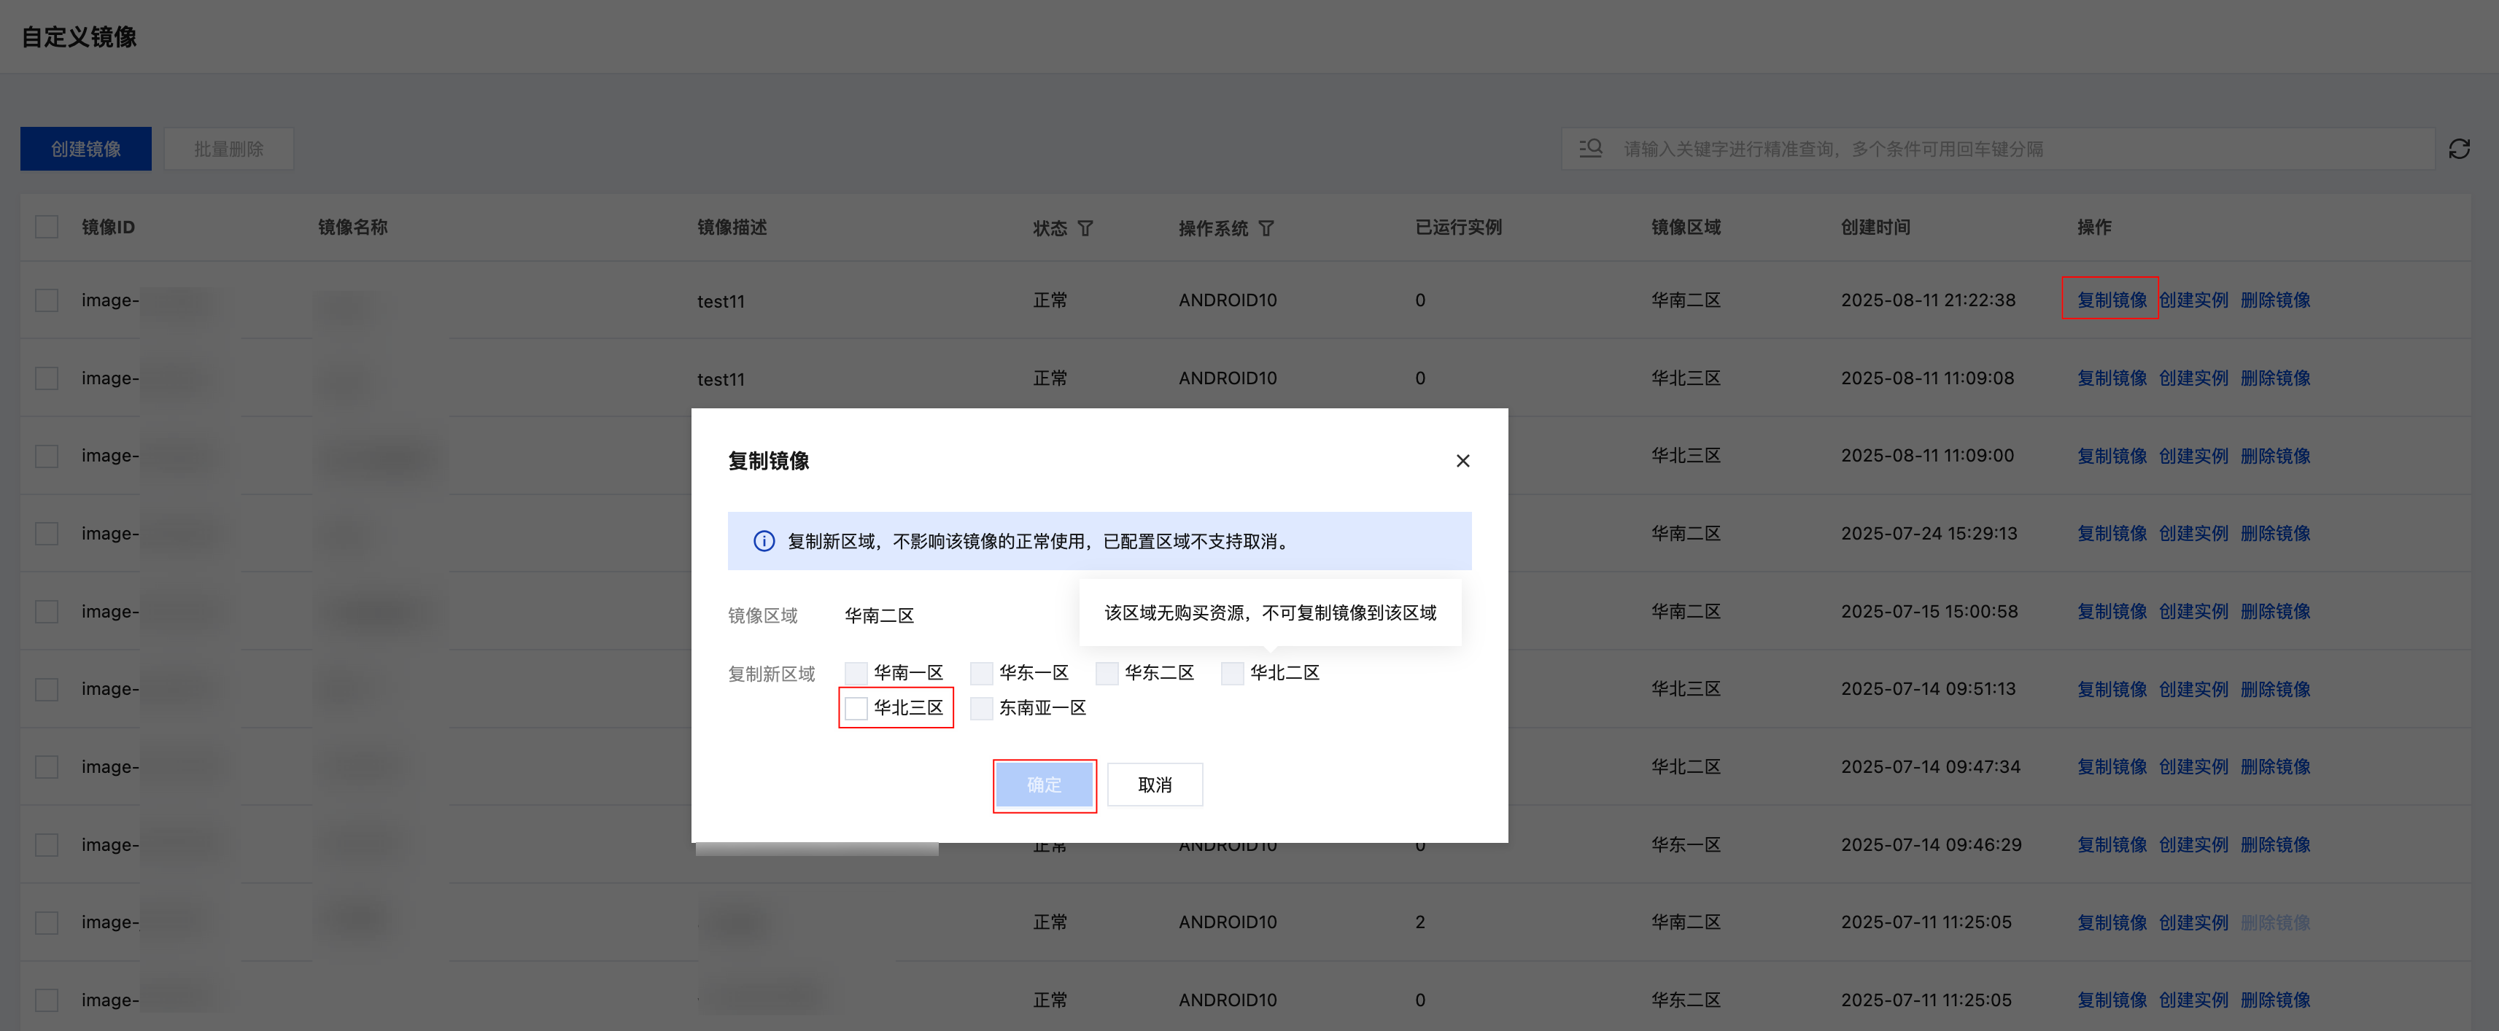Select row checkbox created 2025-07-14 09:51:13
The width and height of the screenshot is (2499, 1031).
click(x=47, y=688)
